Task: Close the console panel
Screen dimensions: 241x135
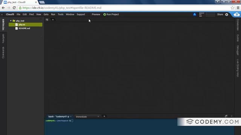Action: tap(232, 116)
